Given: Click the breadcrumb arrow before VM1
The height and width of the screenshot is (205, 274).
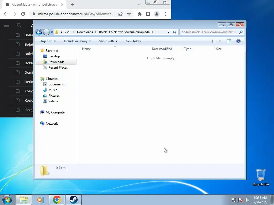Looking at the screenshot, I should click(61, 32).
